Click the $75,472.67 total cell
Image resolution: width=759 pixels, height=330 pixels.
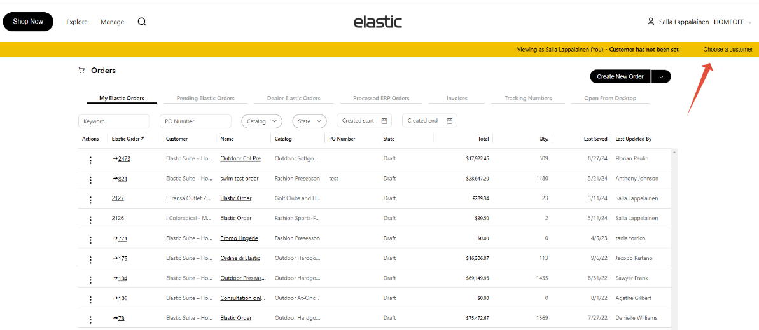[477, 318]
